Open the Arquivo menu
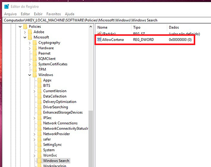This screenshot has width=211, height=167. tap(11, 14)
